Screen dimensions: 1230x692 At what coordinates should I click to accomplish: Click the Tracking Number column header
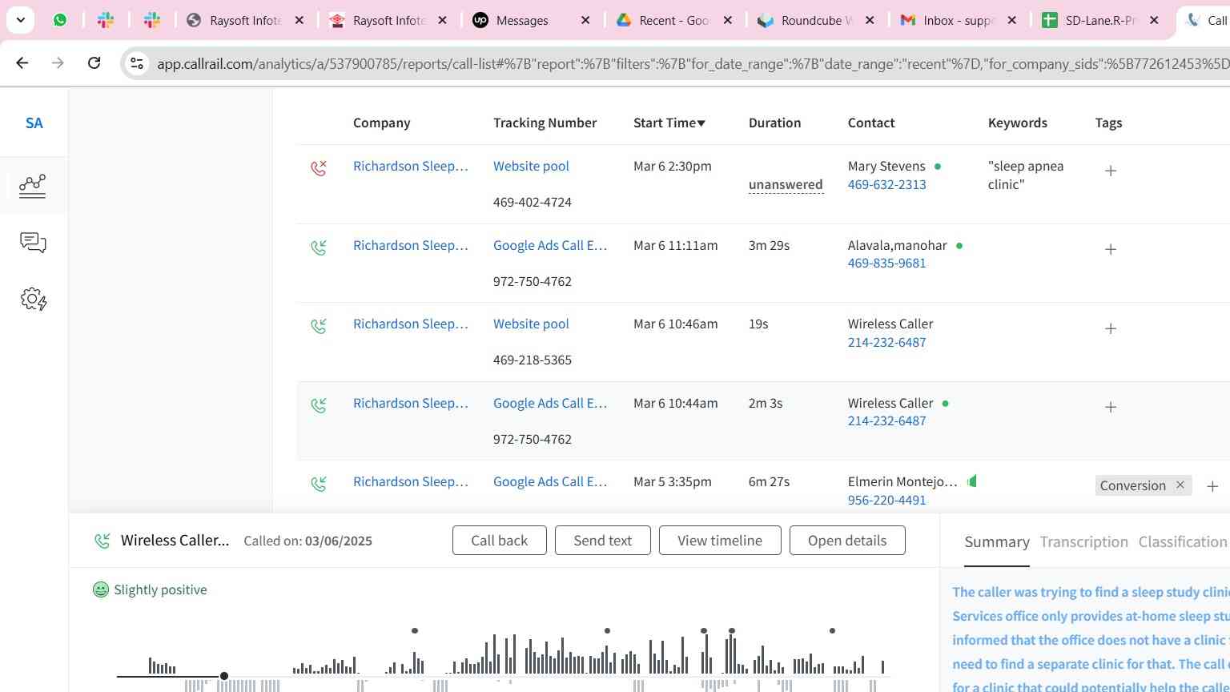click(545, 123)
